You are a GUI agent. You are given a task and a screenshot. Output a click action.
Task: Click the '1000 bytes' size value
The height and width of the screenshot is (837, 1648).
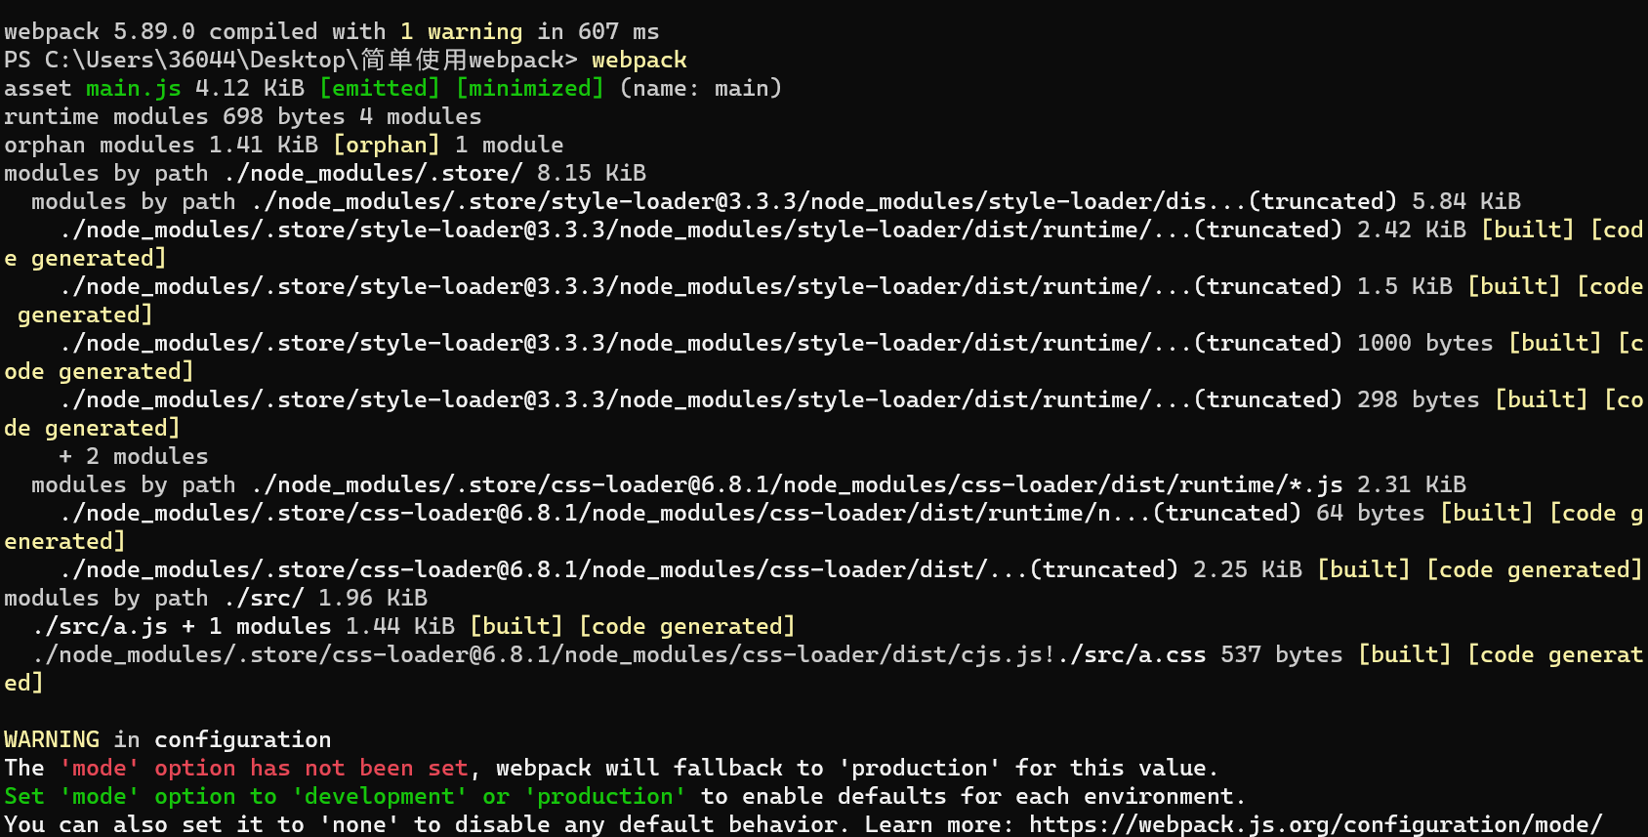click(x=1425, y=343)
